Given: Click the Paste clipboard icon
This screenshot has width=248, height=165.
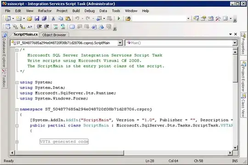Looking at the screenshot, I should coord(68,19).
